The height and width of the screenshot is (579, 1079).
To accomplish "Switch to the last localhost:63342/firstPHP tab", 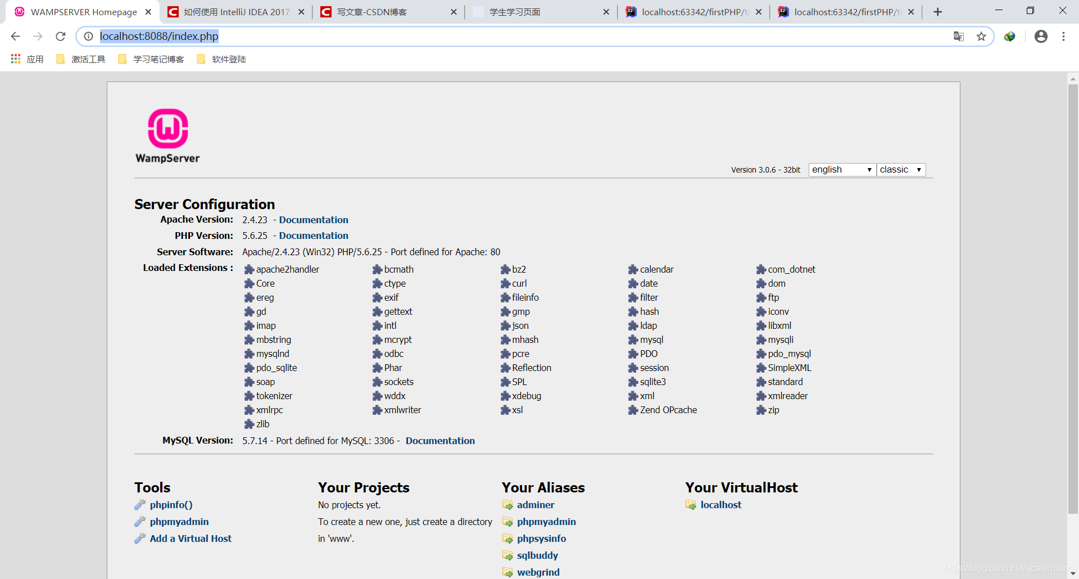I will [x=846, y=12].
